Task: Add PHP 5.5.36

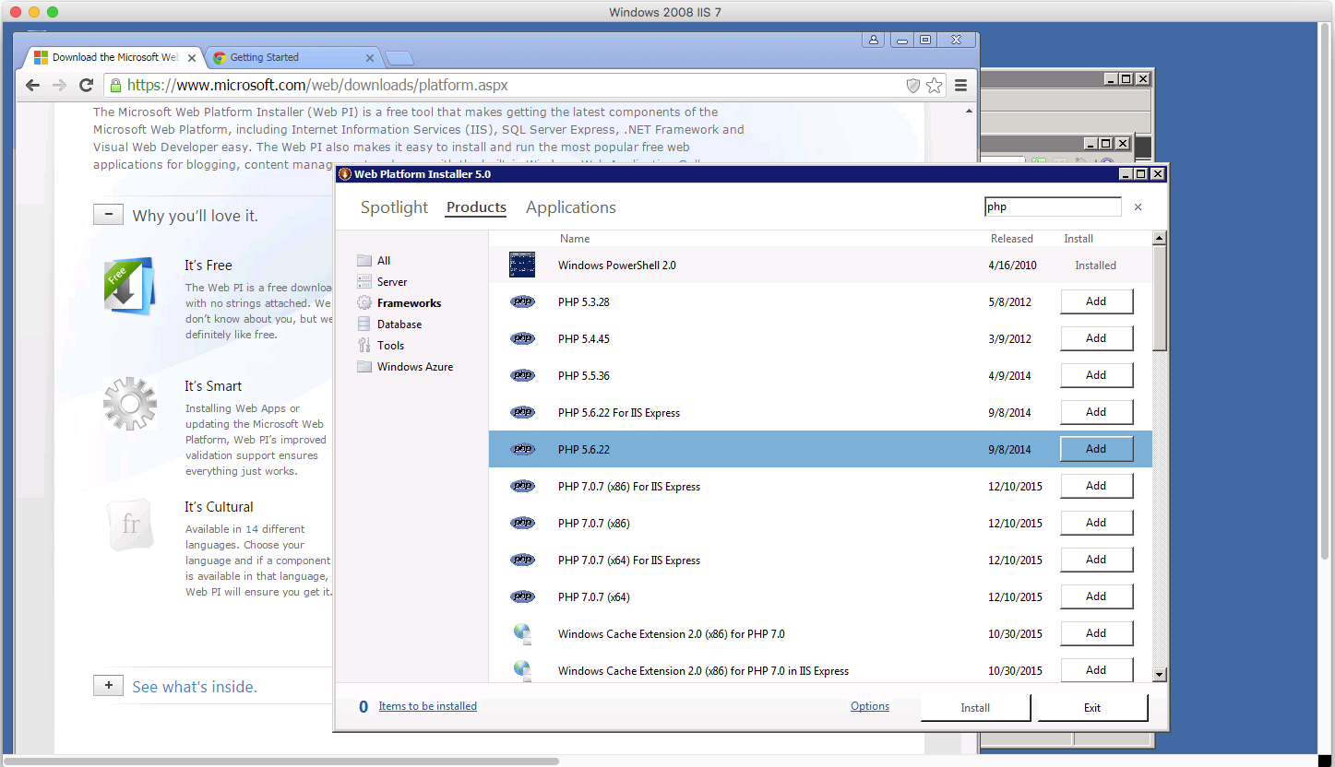Action: pyautogui.click(x=1096, y=375)
